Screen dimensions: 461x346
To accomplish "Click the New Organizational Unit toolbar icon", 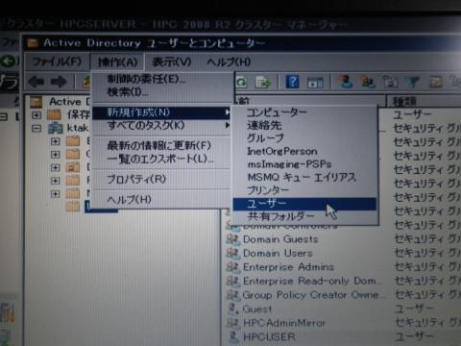I will tap(390, 83).
